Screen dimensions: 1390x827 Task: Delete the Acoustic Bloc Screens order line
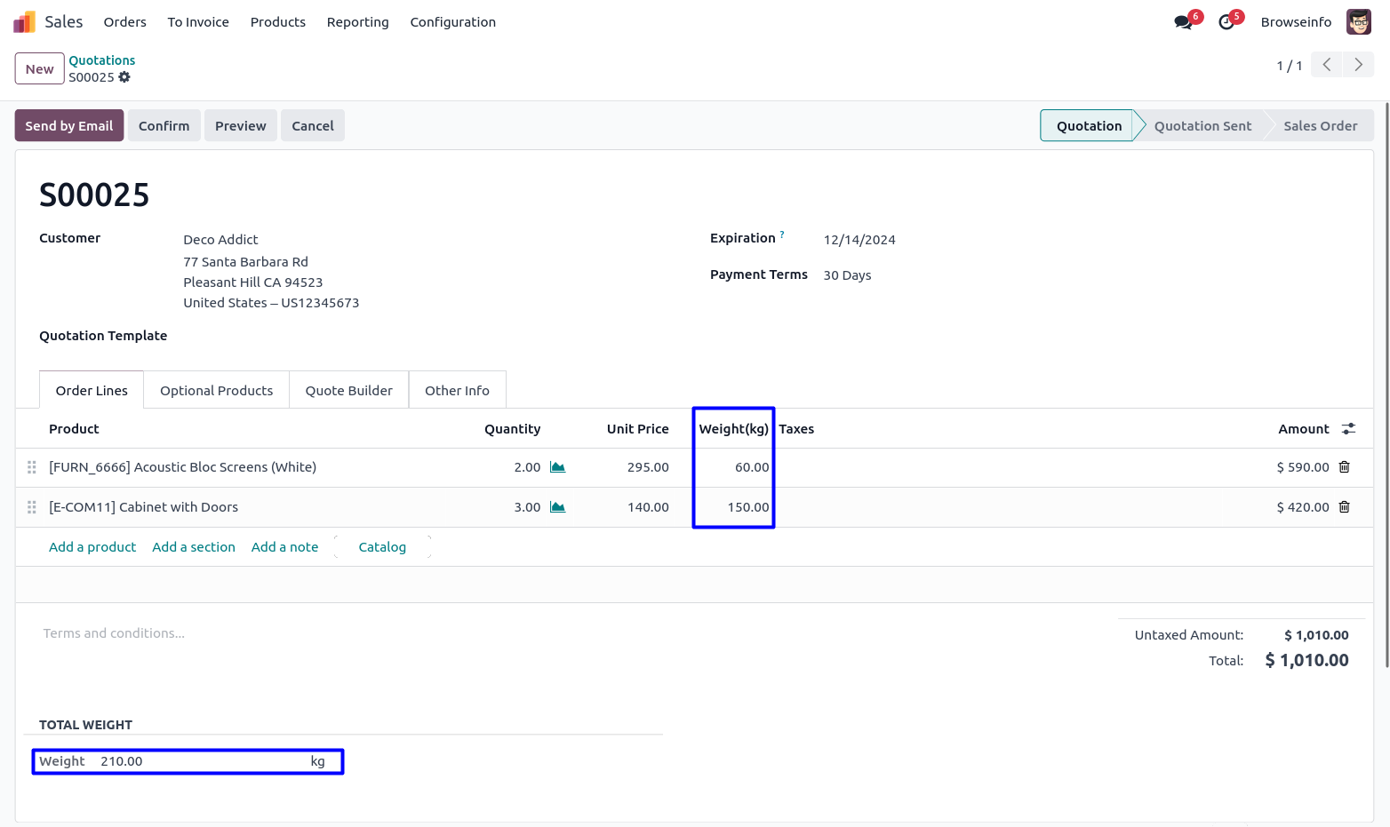pyautogui.click(x=1344, y=467)
